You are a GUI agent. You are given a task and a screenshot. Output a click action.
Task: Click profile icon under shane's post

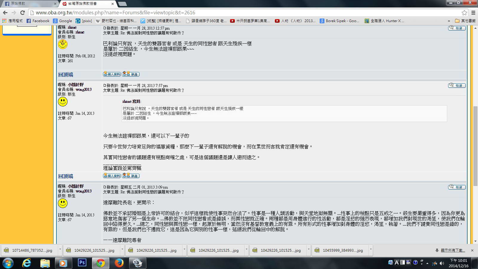click(x=112, y=74)
